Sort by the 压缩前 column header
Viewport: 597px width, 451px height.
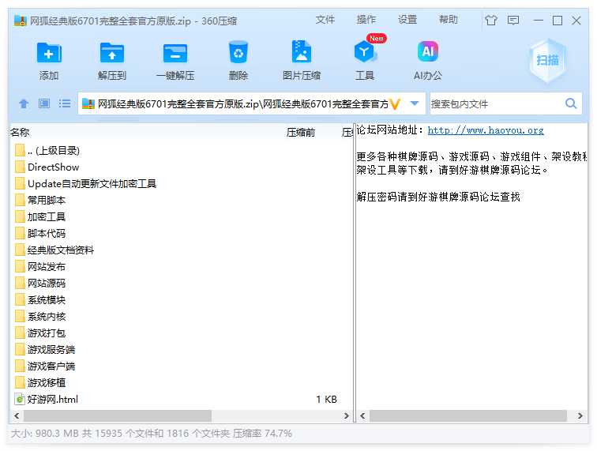coord(301,132)
